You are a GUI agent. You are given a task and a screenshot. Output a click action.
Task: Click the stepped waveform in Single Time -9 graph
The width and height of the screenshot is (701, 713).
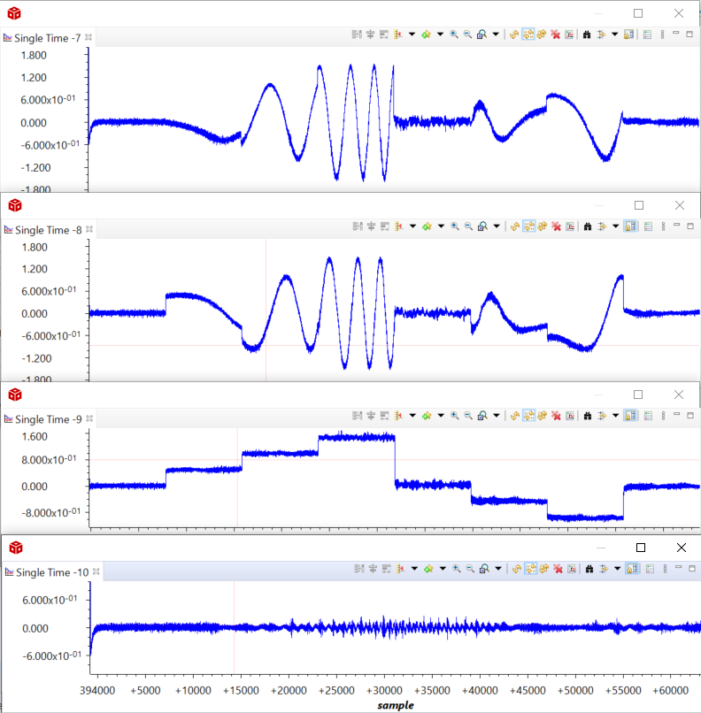coord(356,437)
